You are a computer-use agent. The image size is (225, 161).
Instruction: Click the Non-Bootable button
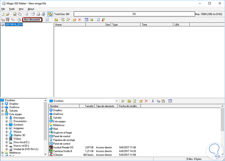pos(32,20)
